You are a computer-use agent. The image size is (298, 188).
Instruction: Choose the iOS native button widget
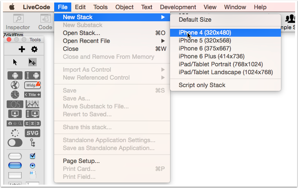pyautogui.click(x=15, y=104)
